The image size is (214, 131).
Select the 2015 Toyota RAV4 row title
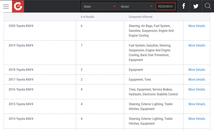point(21,104)
